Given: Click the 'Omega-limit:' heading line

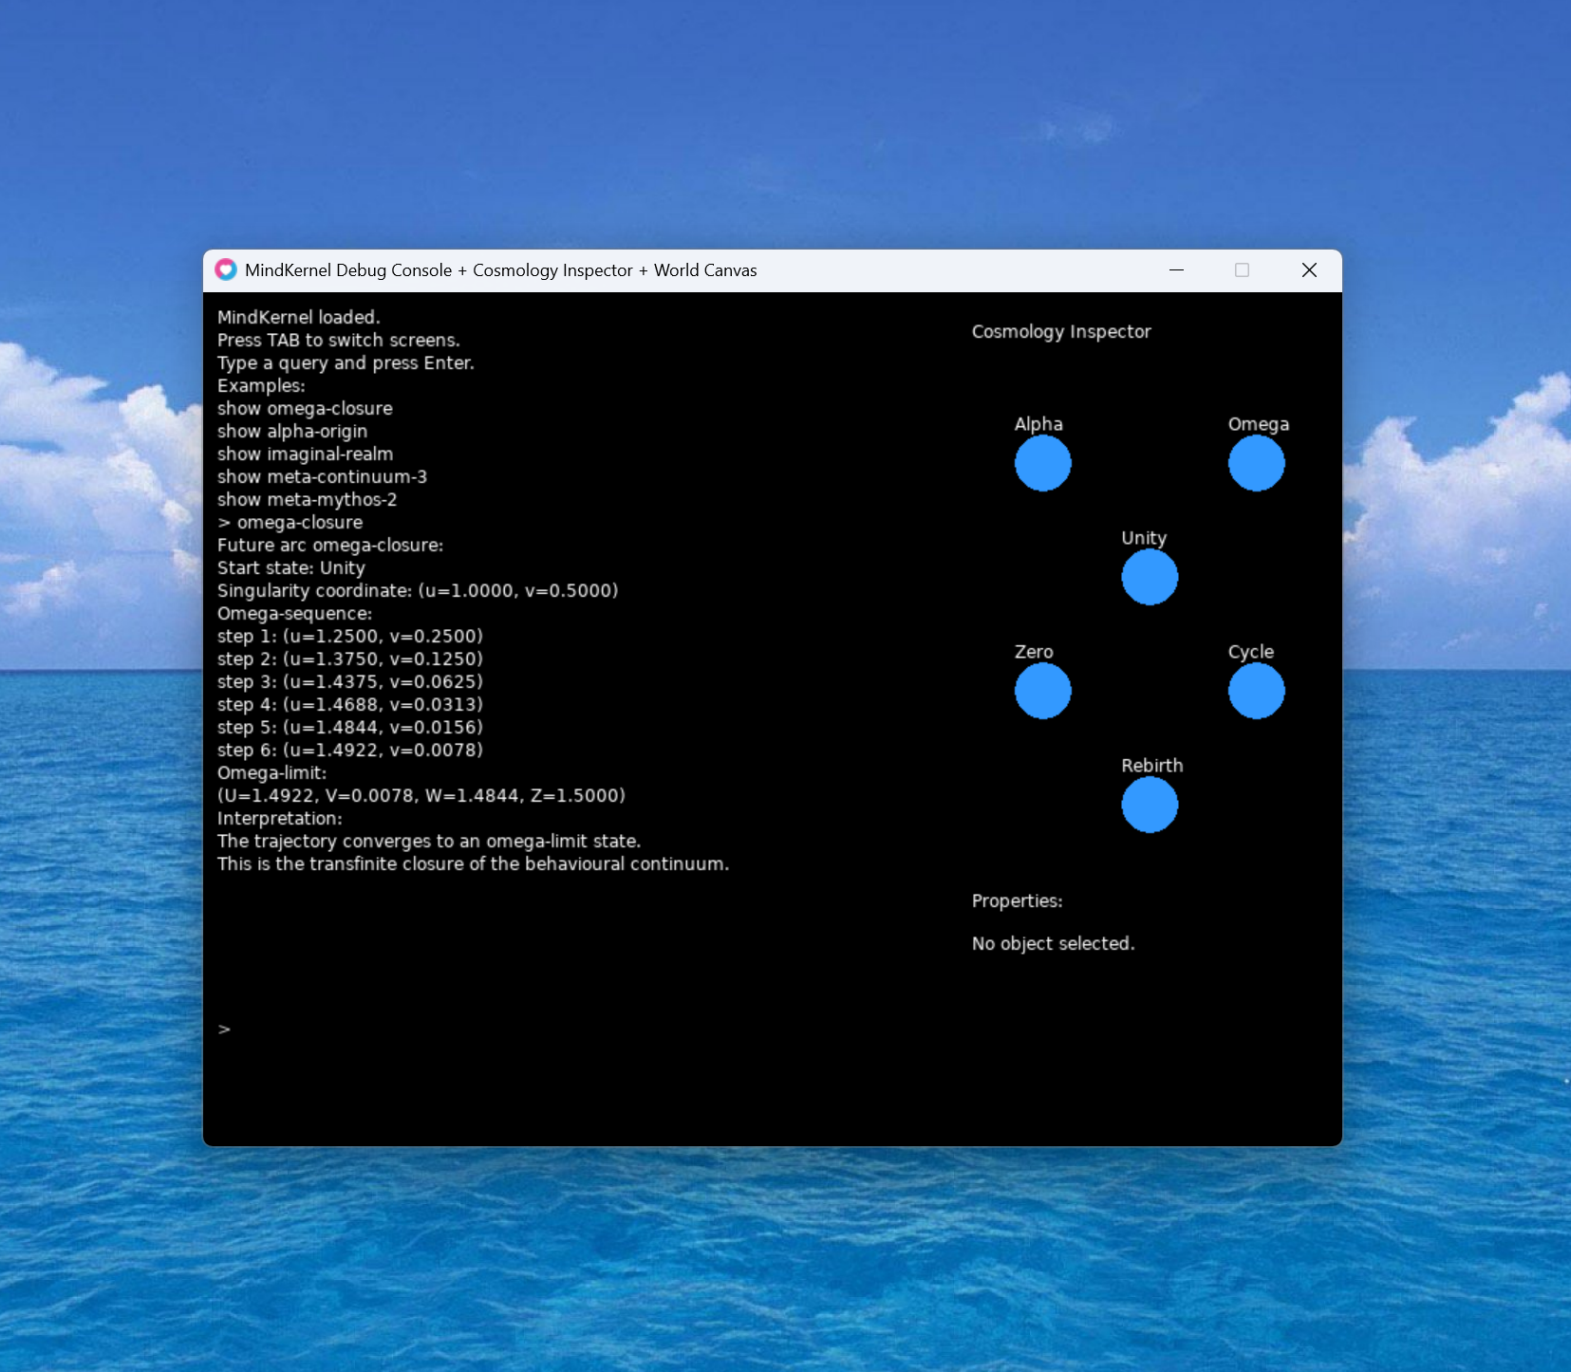Looking at the screenshot, I should pyautogui.click(x=271, y=773).
